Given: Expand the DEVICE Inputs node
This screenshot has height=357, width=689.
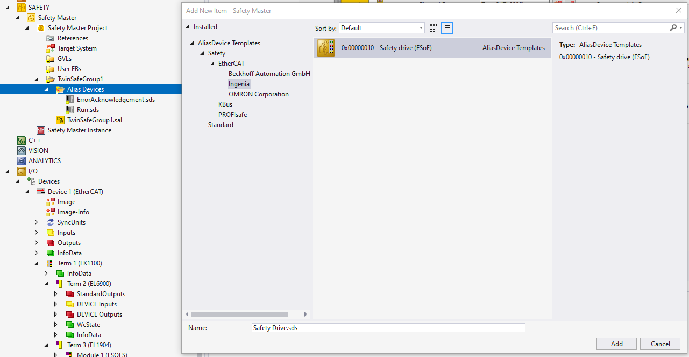Looking at the screenshot, I should click(x=55, y=304).
